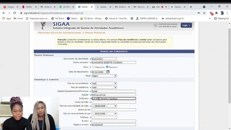This screenshot has height=130, width=231.
Task: Click the E-mail field
Action: coord(114,121)
